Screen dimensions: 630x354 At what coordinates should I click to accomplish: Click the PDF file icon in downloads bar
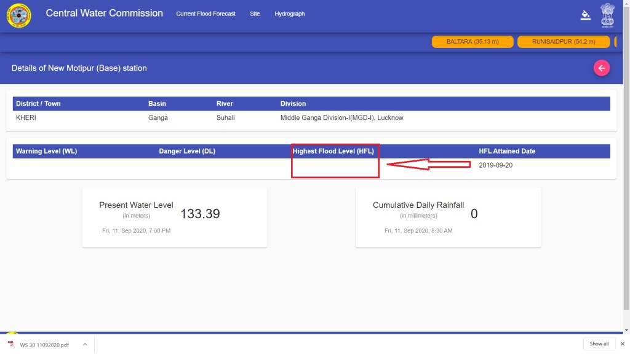click(x=11, y=344)
